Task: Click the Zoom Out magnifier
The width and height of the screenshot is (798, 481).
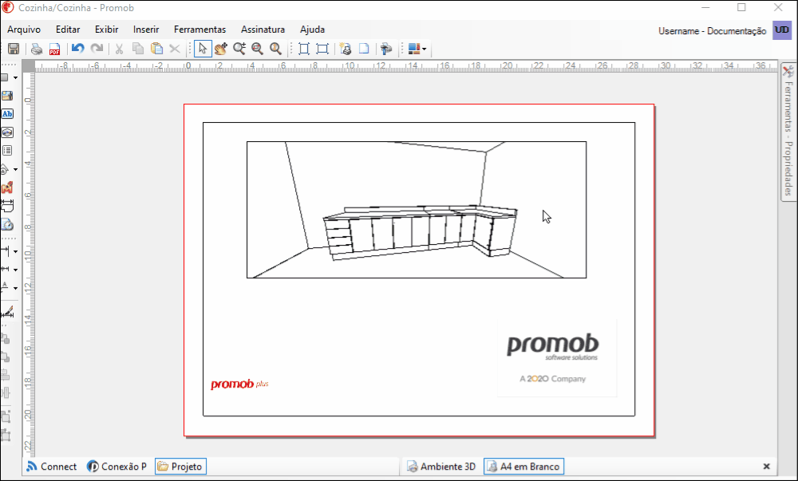Action: click(258, 49)
